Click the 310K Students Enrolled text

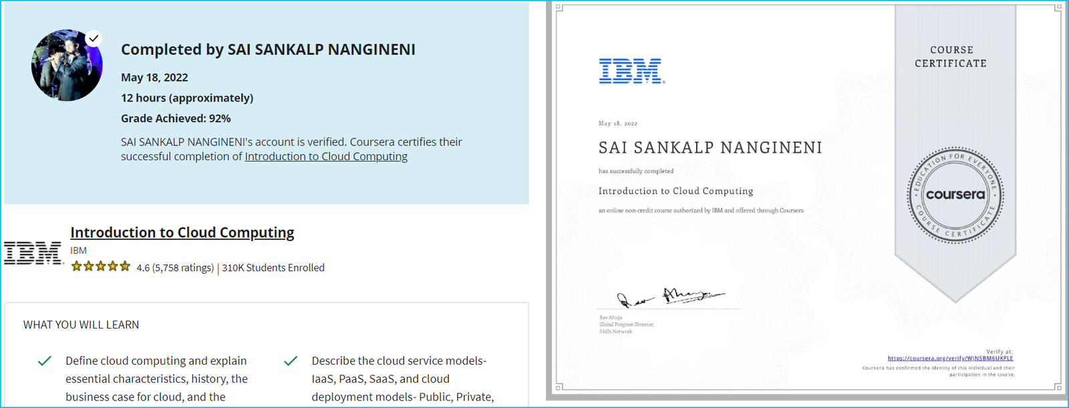[273, 268]
